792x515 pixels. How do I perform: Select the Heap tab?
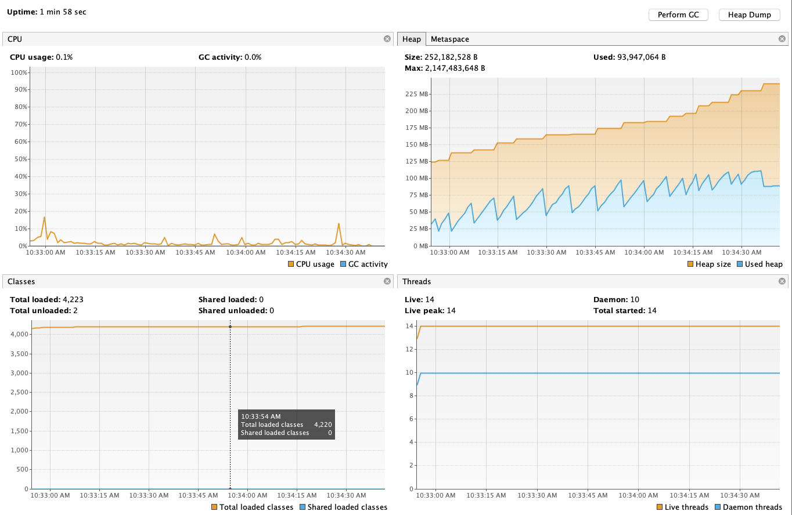[412, 39]
